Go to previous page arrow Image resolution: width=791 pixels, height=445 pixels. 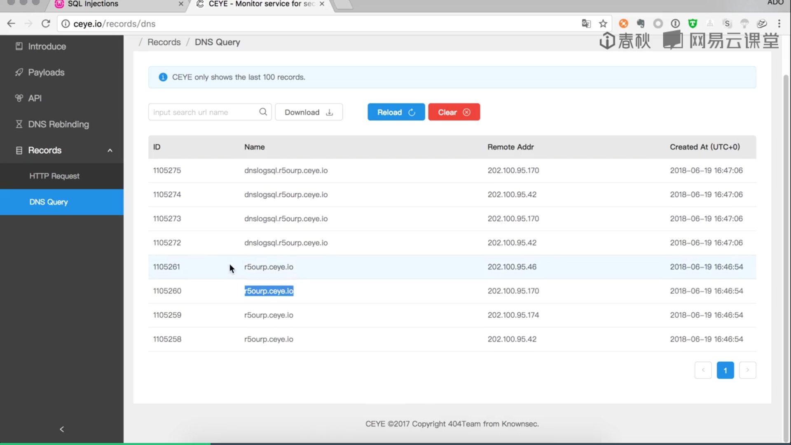pos(703,370)
